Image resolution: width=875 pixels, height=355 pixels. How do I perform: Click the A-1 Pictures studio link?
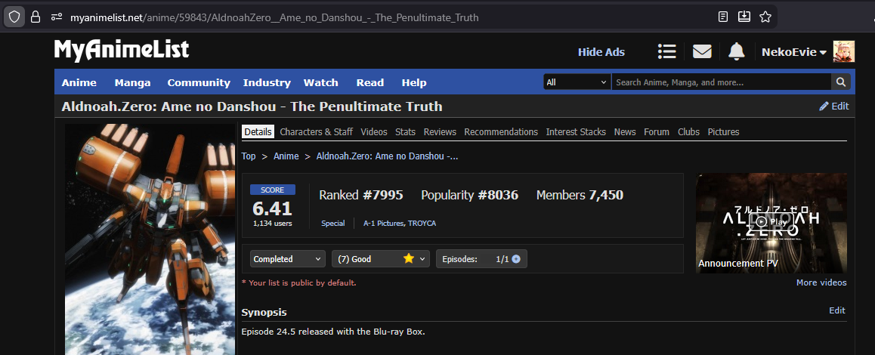pyautogui.click(x=384, y=224)
